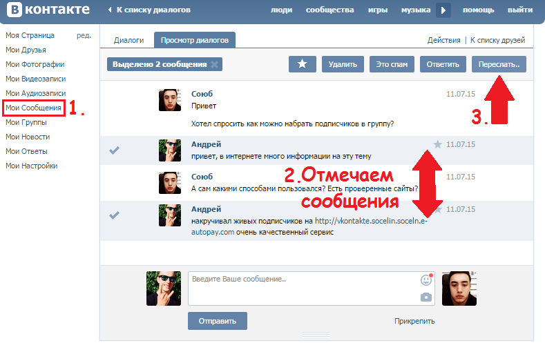Click the 'Отправить' send button
This screenshot has width=545, height=343.
coord(217,321)
